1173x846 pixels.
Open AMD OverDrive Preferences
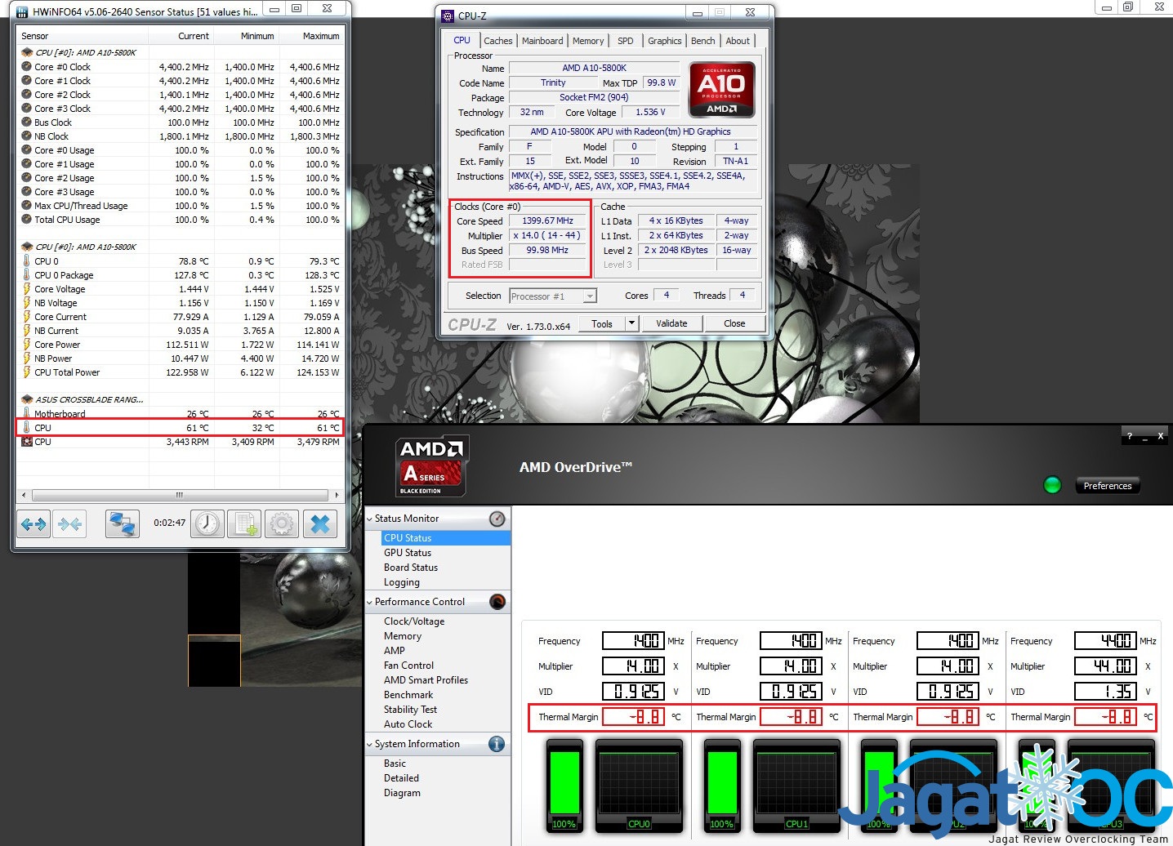(x=1107, y=486)
